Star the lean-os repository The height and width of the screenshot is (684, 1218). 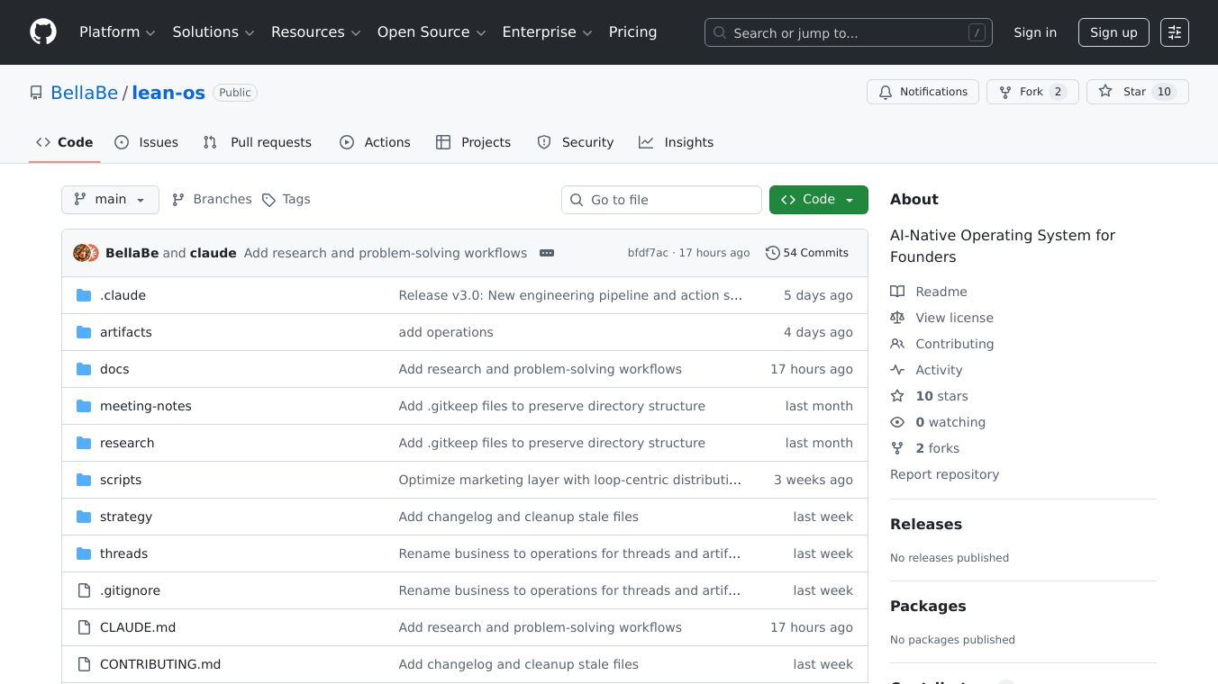click(1136, 92)
